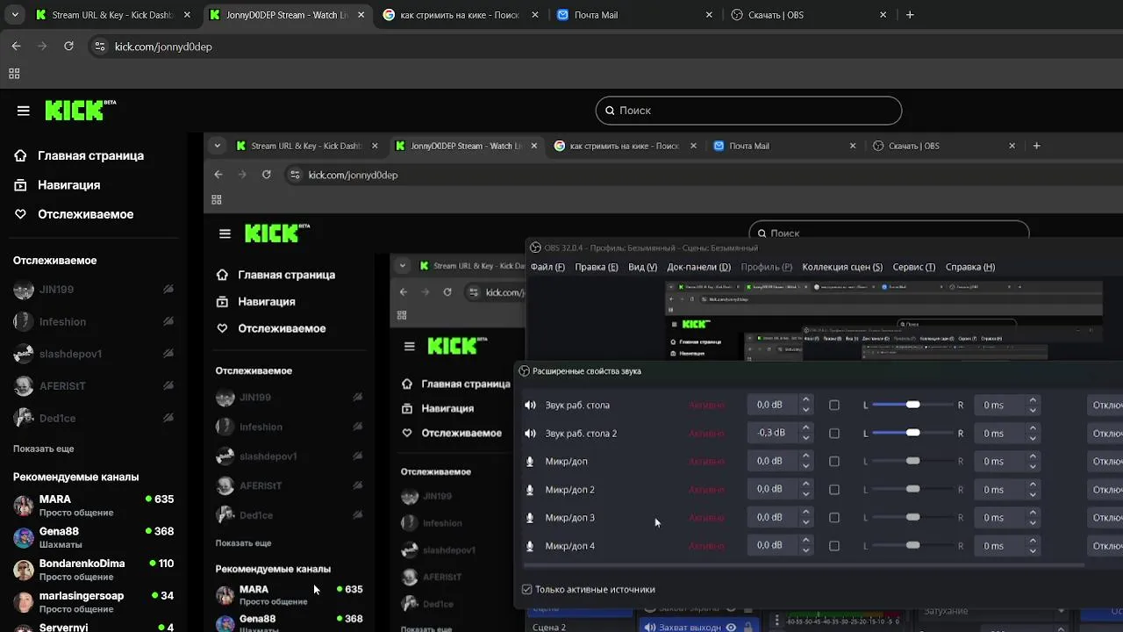Open a new tab in the outermost browser
1123x632 pixels.
pos(910,15)
